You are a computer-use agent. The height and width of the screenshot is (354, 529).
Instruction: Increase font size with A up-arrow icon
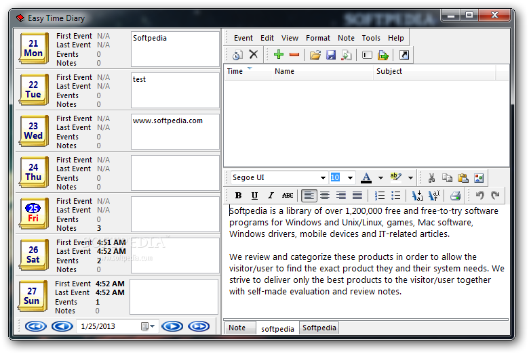click(433, 196)
